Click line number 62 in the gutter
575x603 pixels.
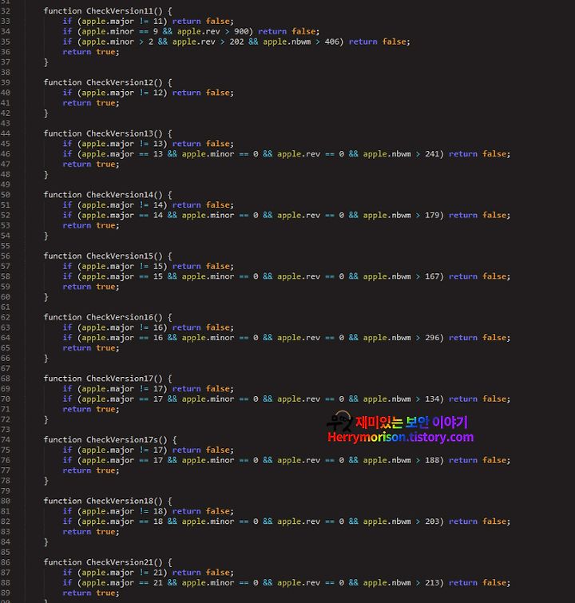tap(6, 317)
